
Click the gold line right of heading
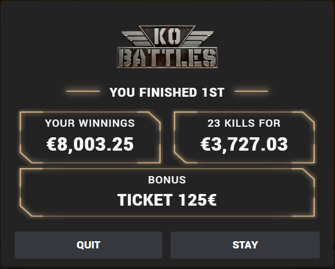tap(251, 91)
